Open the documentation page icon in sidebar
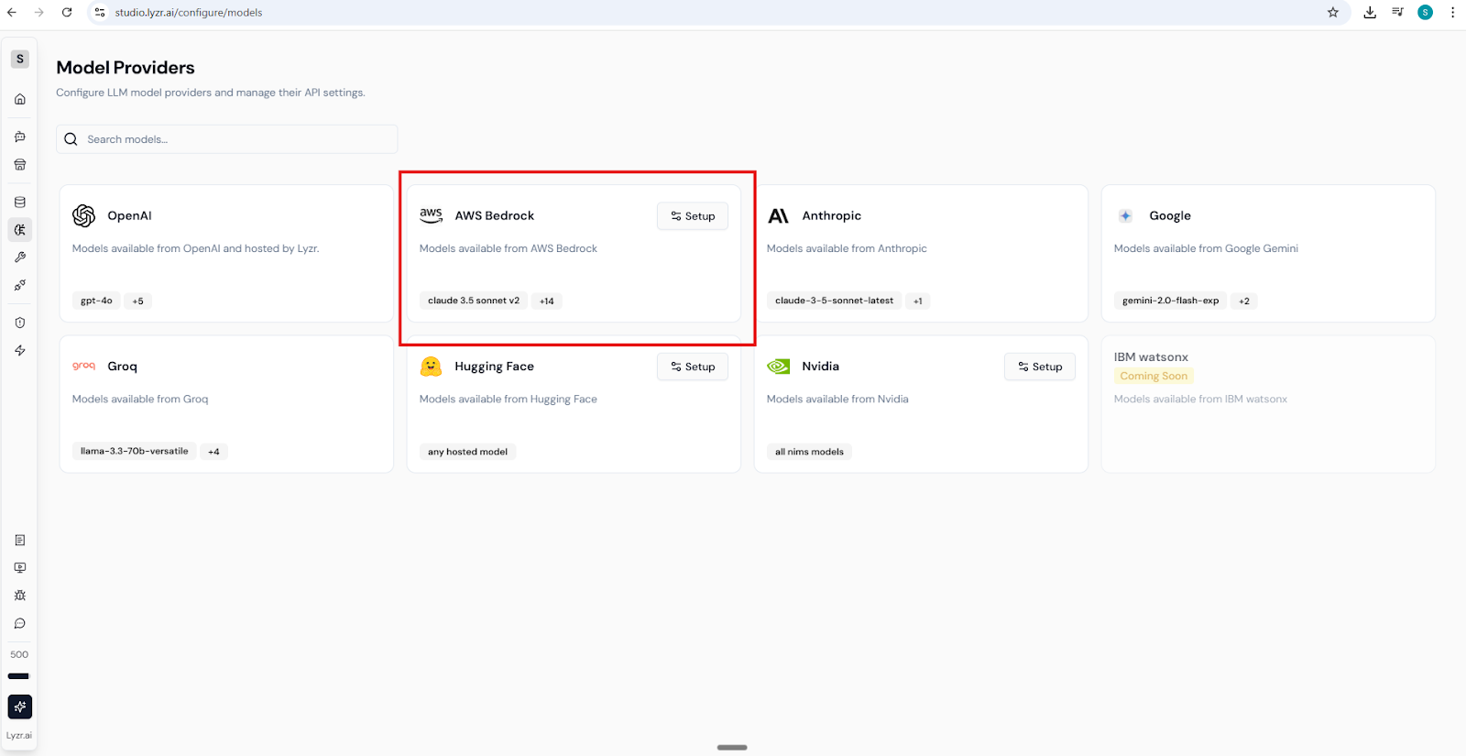 [20, 541]
